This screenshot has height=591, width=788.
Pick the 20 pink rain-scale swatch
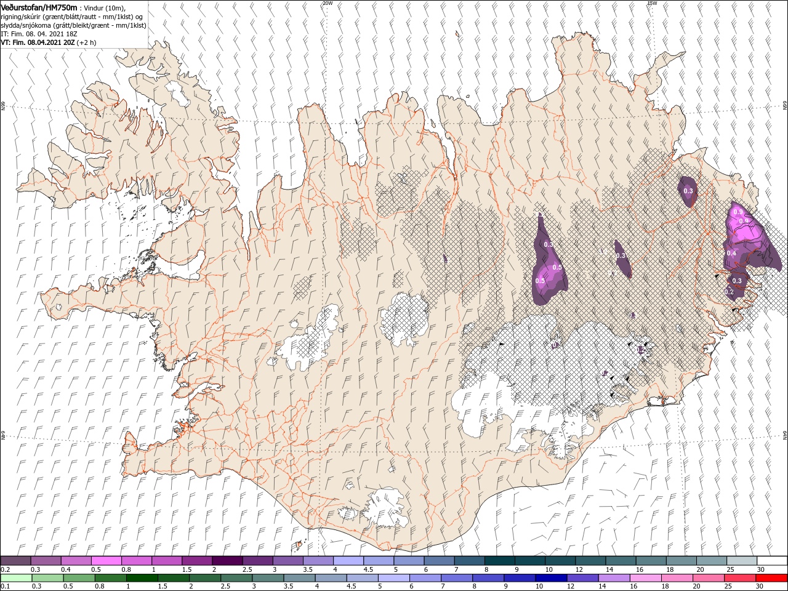[708, 579]
